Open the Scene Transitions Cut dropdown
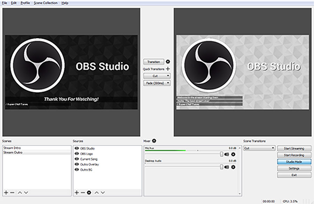Screen dimensions: 314x204 (259, 148)
